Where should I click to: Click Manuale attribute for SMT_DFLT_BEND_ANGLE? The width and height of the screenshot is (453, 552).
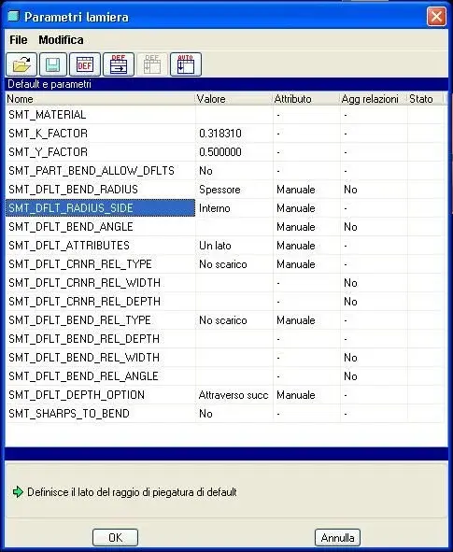[296, 227]
